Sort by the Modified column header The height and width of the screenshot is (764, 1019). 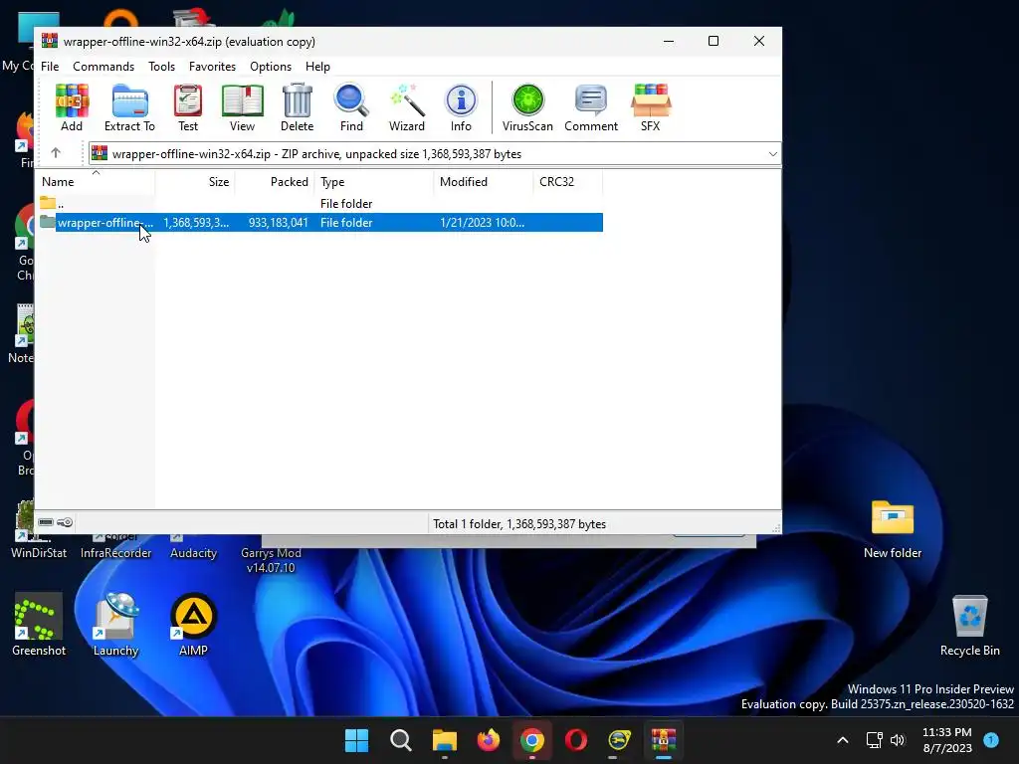[484, 182]
